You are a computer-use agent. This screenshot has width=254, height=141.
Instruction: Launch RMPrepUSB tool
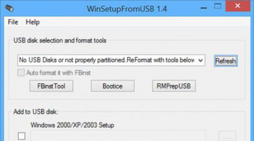(174, 86)
